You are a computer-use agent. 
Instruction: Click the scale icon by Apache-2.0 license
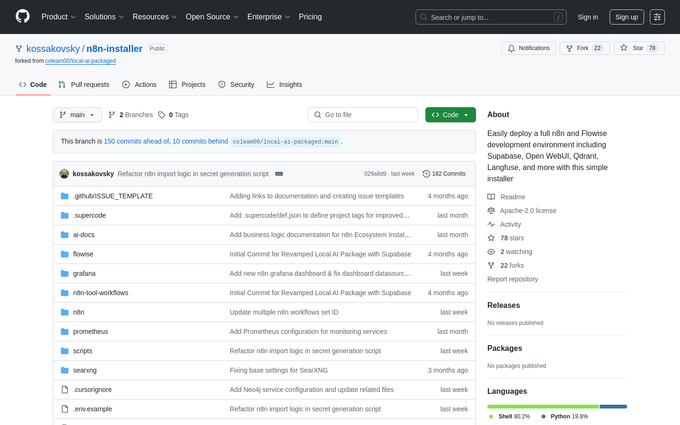click(x=491, y=211)
